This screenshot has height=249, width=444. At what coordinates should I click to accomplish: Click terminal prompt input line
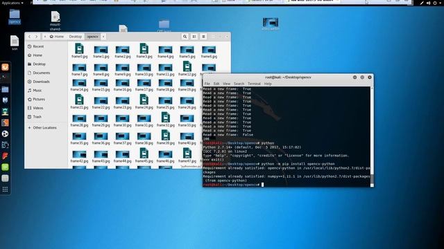point(287,185)
